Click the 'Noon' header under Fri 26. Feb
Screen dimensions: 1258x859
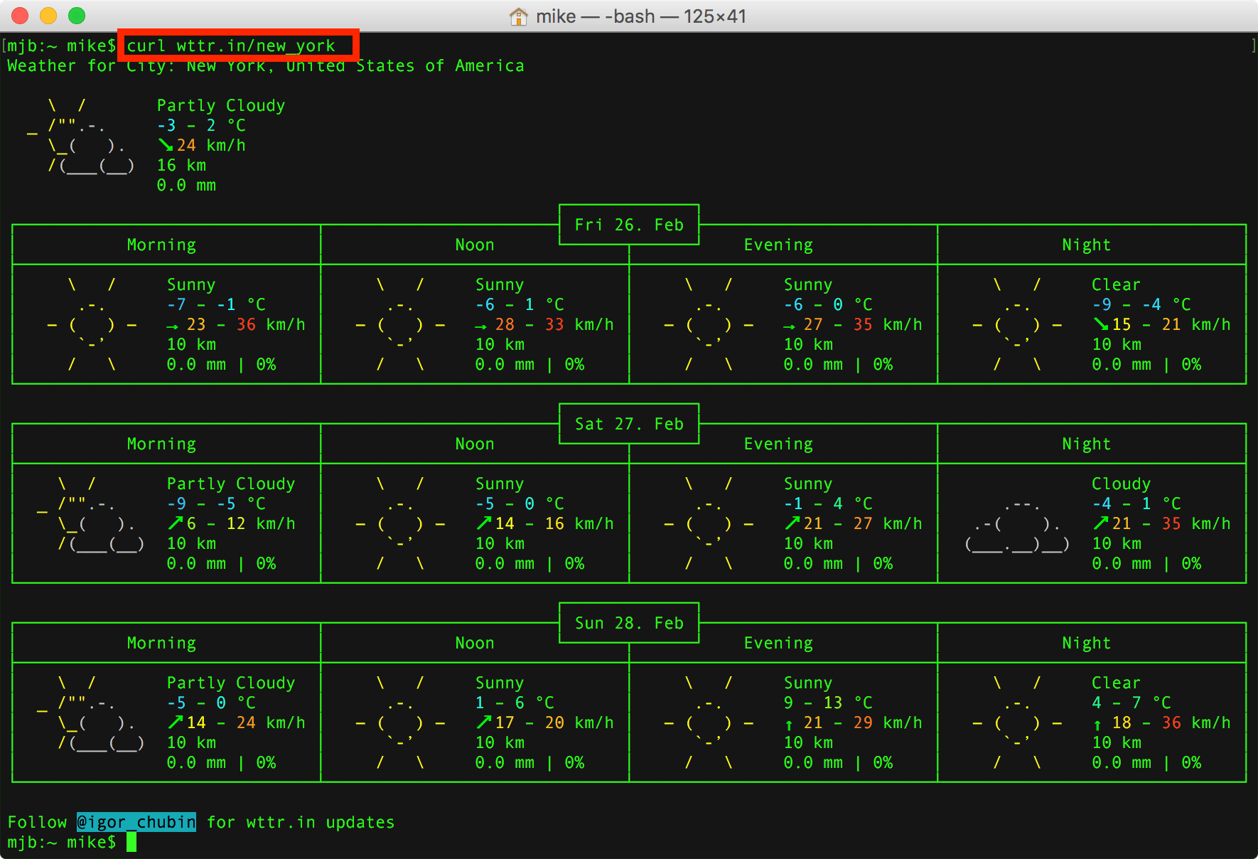coord(475,245)
